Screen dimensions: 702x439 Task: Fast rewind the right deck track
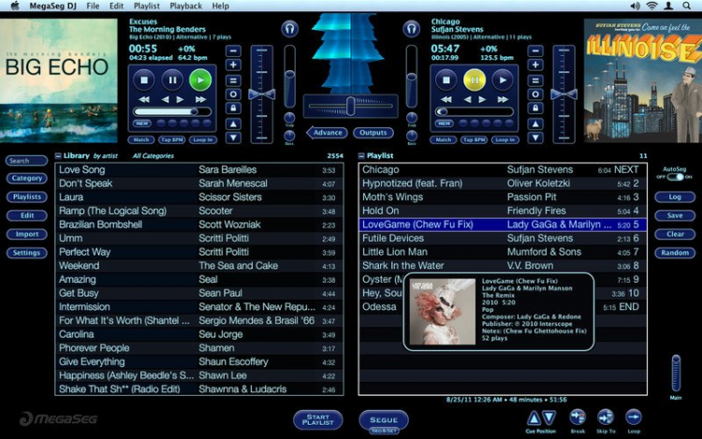tap(446, 99)
